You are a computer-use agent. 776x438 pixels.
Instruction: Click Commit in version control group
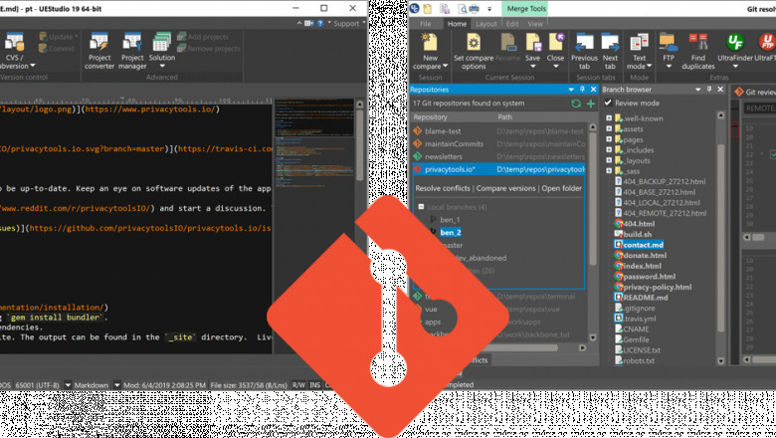pyautogui.click(x=57, y=48)
